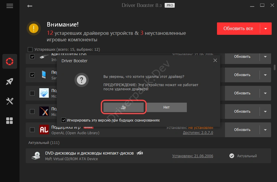Open the Action Center grid icon
Image resolution: width=277 pixels, height=182 pixels.
(x=9, y=121)
